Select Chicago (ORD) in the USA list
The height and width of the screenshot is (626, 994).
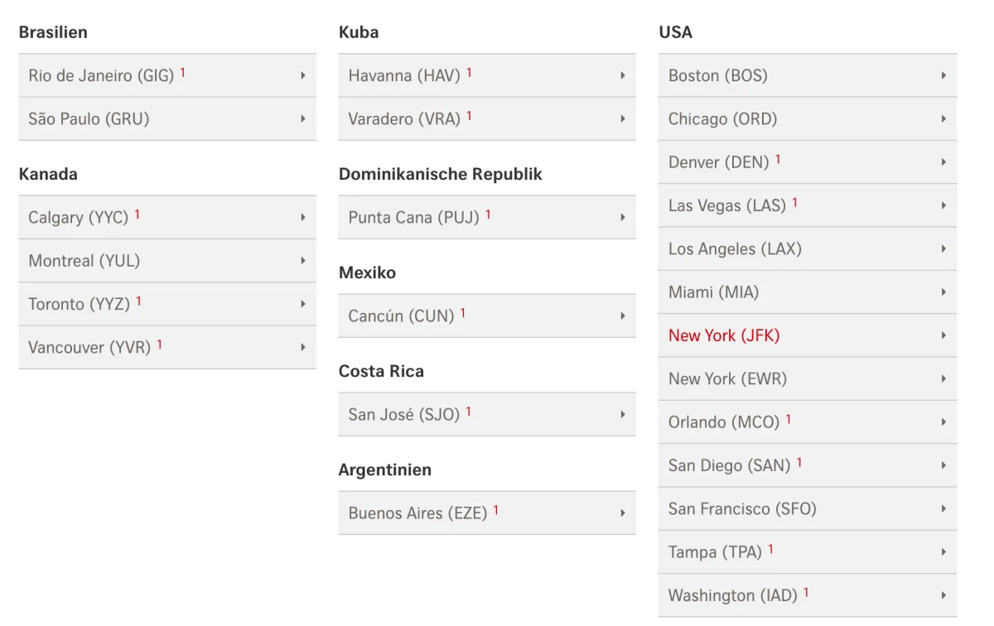tap(808, 118)
